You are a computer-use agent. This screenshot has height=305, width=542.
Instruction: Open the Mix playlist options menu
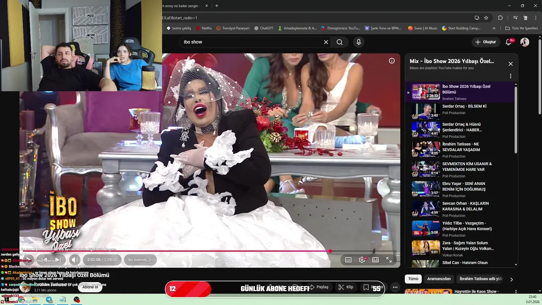510,76
